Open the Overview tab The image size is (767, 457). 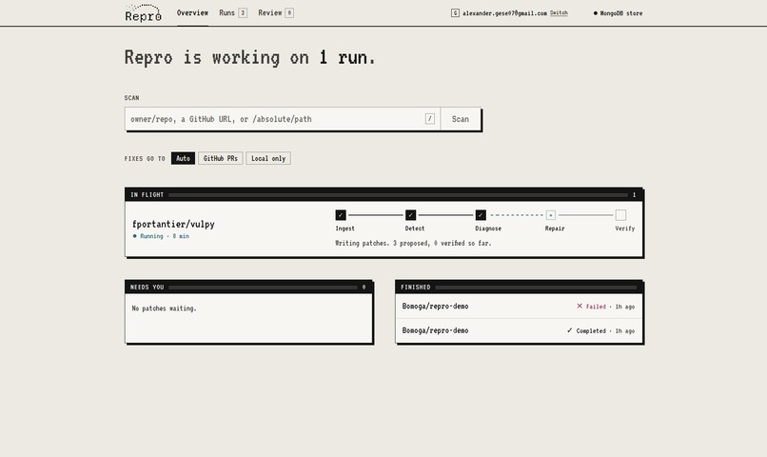[192, 13]
